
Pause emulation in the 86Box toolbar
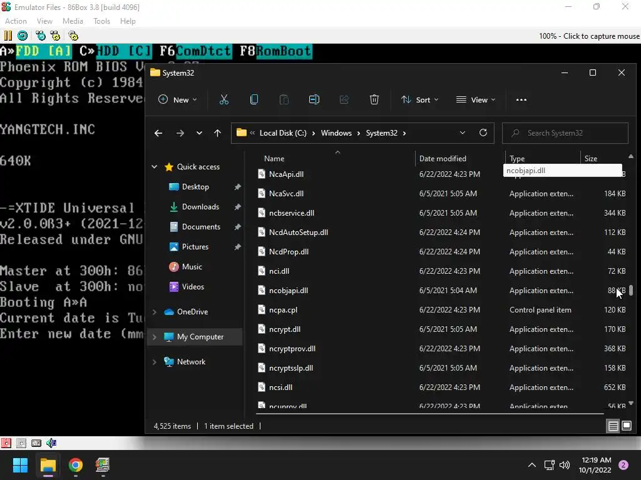pyautogui.click(x=8, y=36)
